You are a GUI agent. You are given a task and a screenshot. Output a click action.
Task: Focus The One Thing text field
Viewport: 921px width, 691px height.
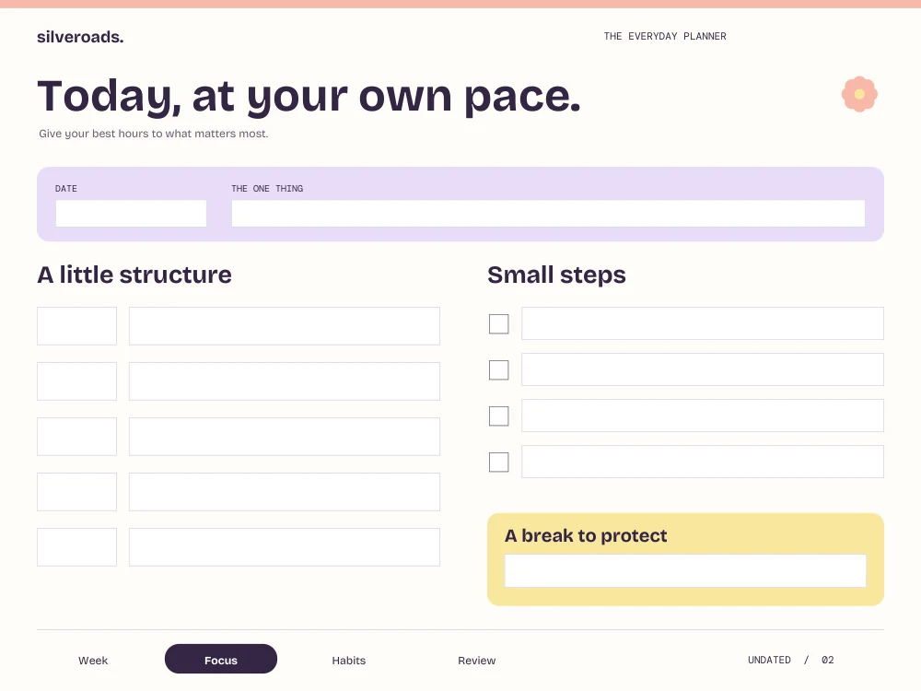(548, 214)
